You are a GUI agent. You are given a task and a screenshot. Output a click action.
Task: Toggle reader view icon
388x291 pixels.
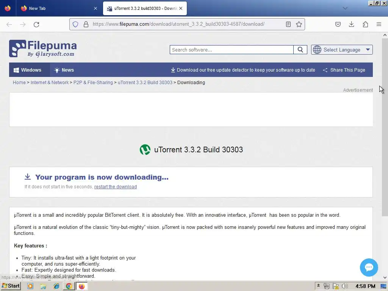288,24
